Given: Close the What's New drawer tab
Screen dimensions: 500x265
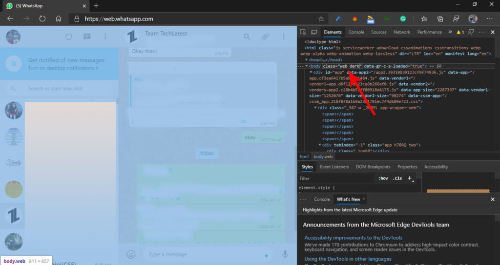Looking at the screenshot, I should click(x=363, y=199).
